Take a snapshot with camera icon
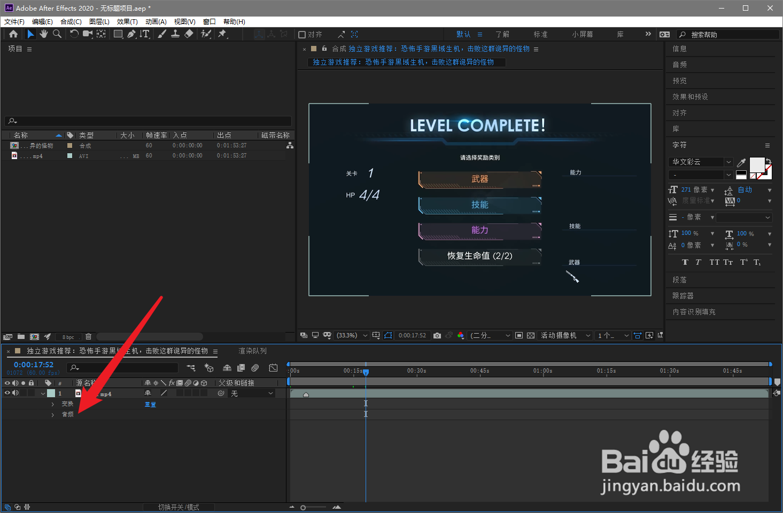The width and height of the screenshot is (783, 513). coord(437,335)
